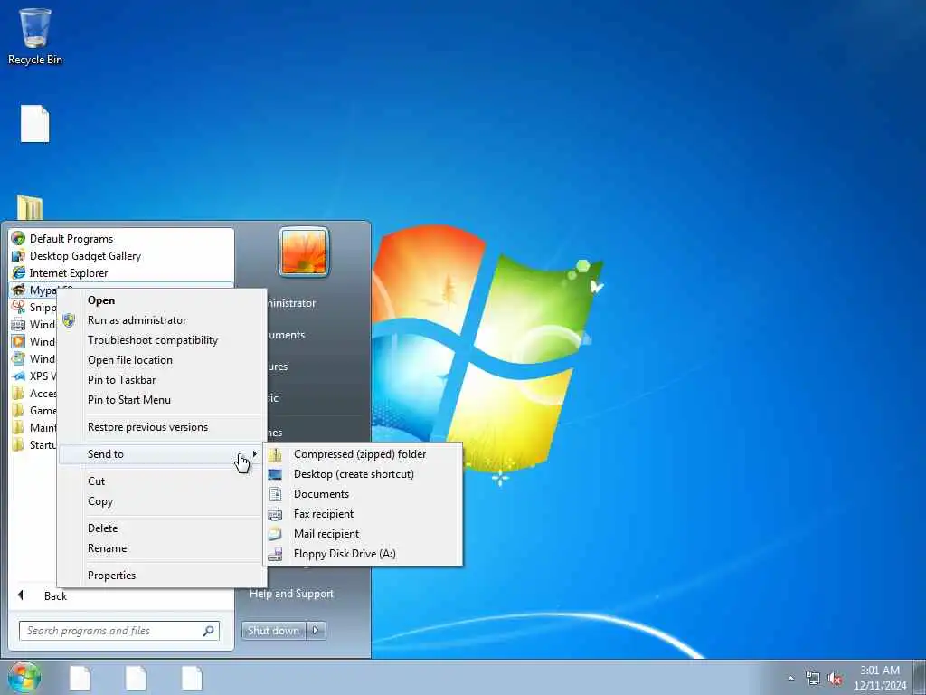Click the Snipping Tool scissors icon
This screenshot has width=926, height=695.
click(18, 308)
